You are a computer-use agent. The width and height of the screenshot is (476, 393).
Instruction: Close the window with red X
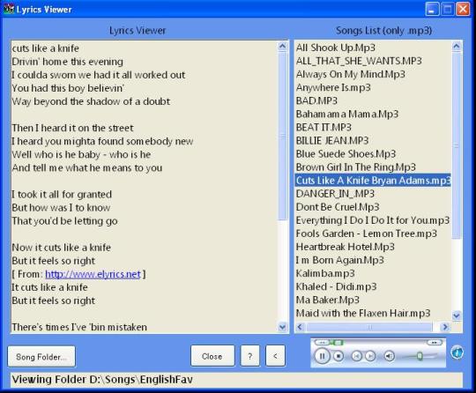464,9
